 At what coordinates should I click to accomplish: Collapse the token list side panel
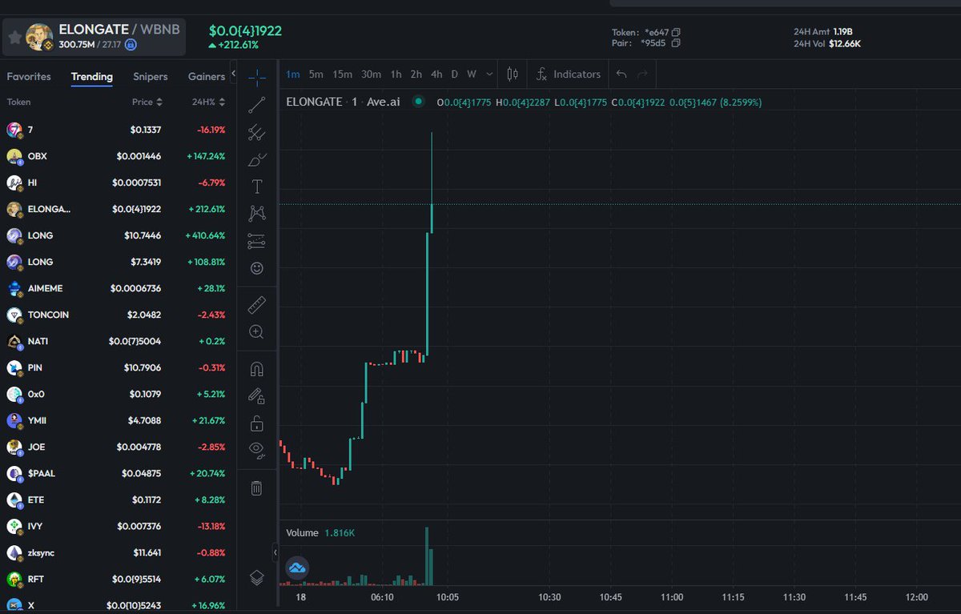point(233,74)
